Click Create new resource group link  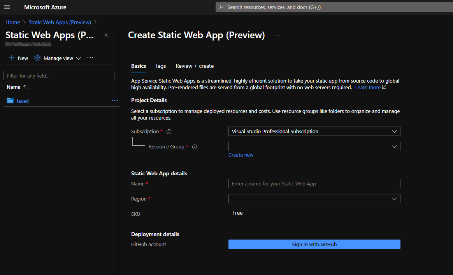(x=241, y=155)
